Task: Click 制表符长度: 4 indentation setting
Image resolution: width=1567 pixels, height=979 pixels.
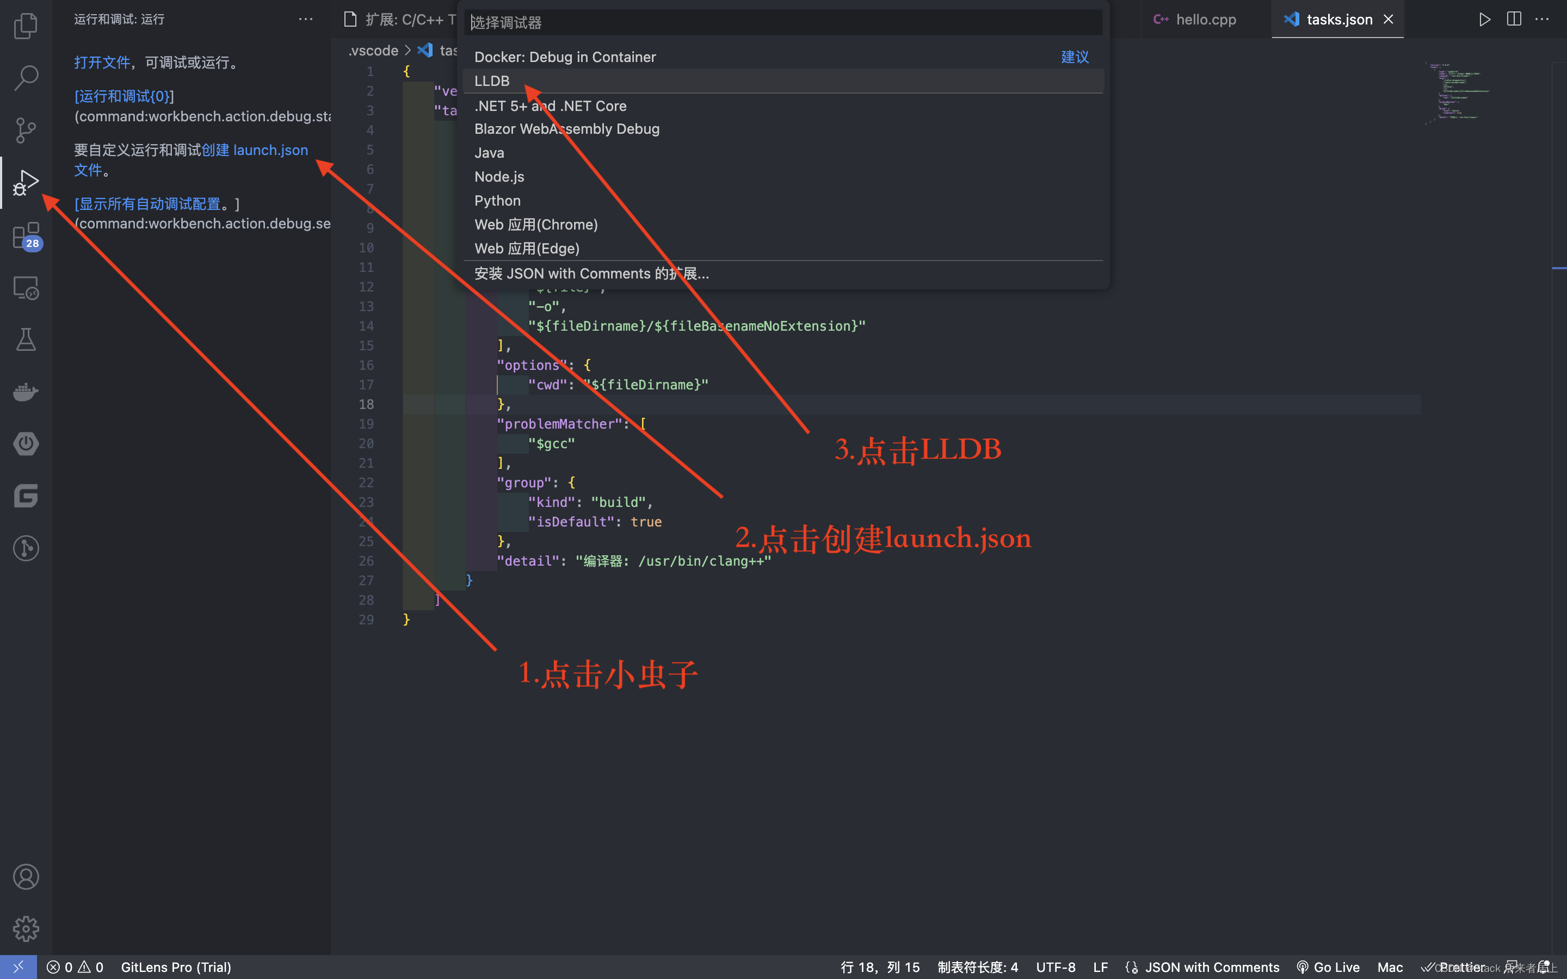Action: (x=978, y=966)
